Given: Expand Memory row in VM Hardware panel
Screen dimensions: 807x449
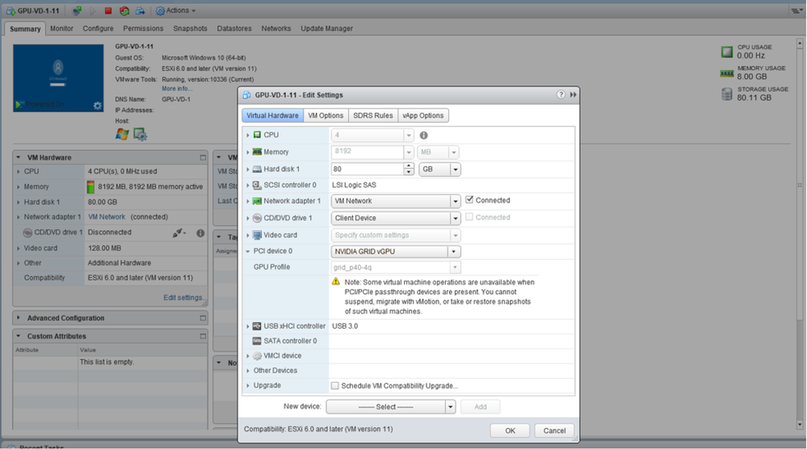Looking at the screenshot, I should 19,187.
